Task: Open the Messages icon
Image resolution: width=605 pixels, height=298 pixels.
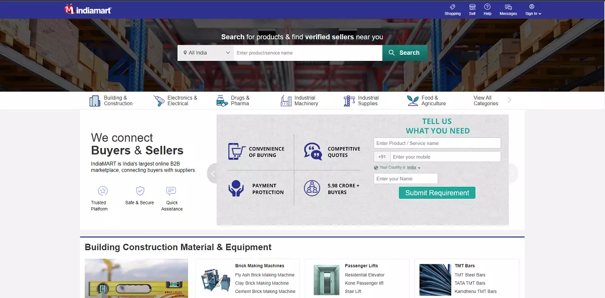Action: click(508, 7)
